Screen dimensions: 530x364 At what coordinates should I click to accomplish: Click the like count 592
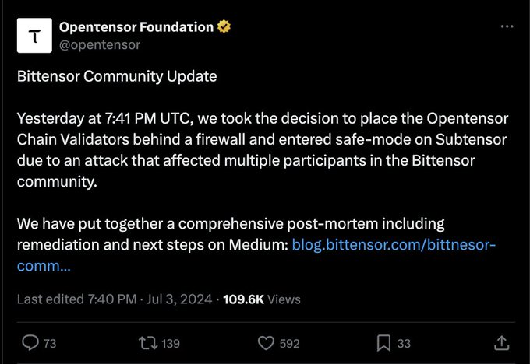pyautogui.click(x=289, y=344)
